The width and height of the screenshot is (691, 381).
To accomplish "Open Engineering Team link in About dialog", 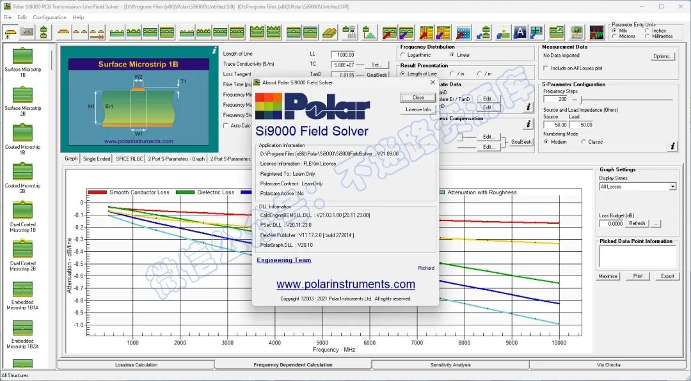I will [284, 260].
